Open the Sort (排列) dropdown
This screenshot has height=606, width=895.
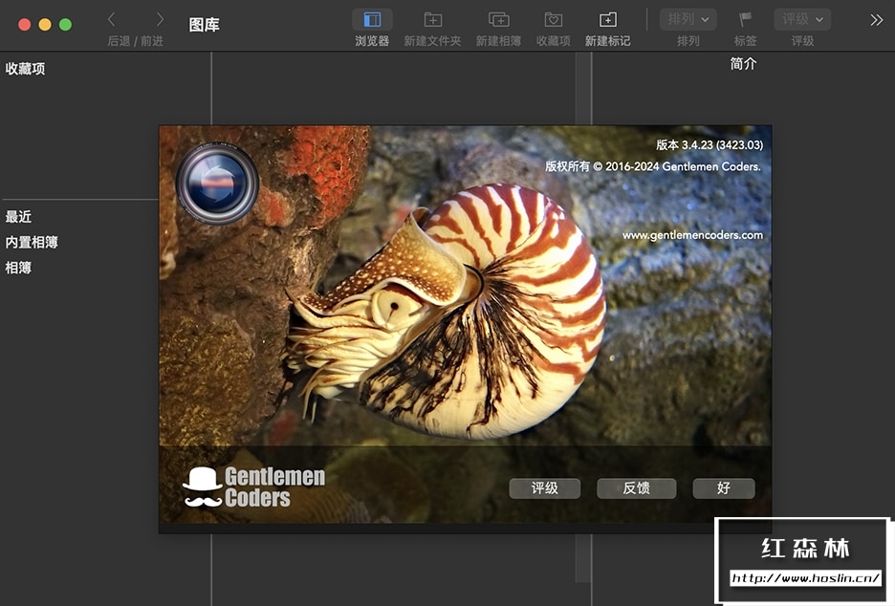(688, 19)
